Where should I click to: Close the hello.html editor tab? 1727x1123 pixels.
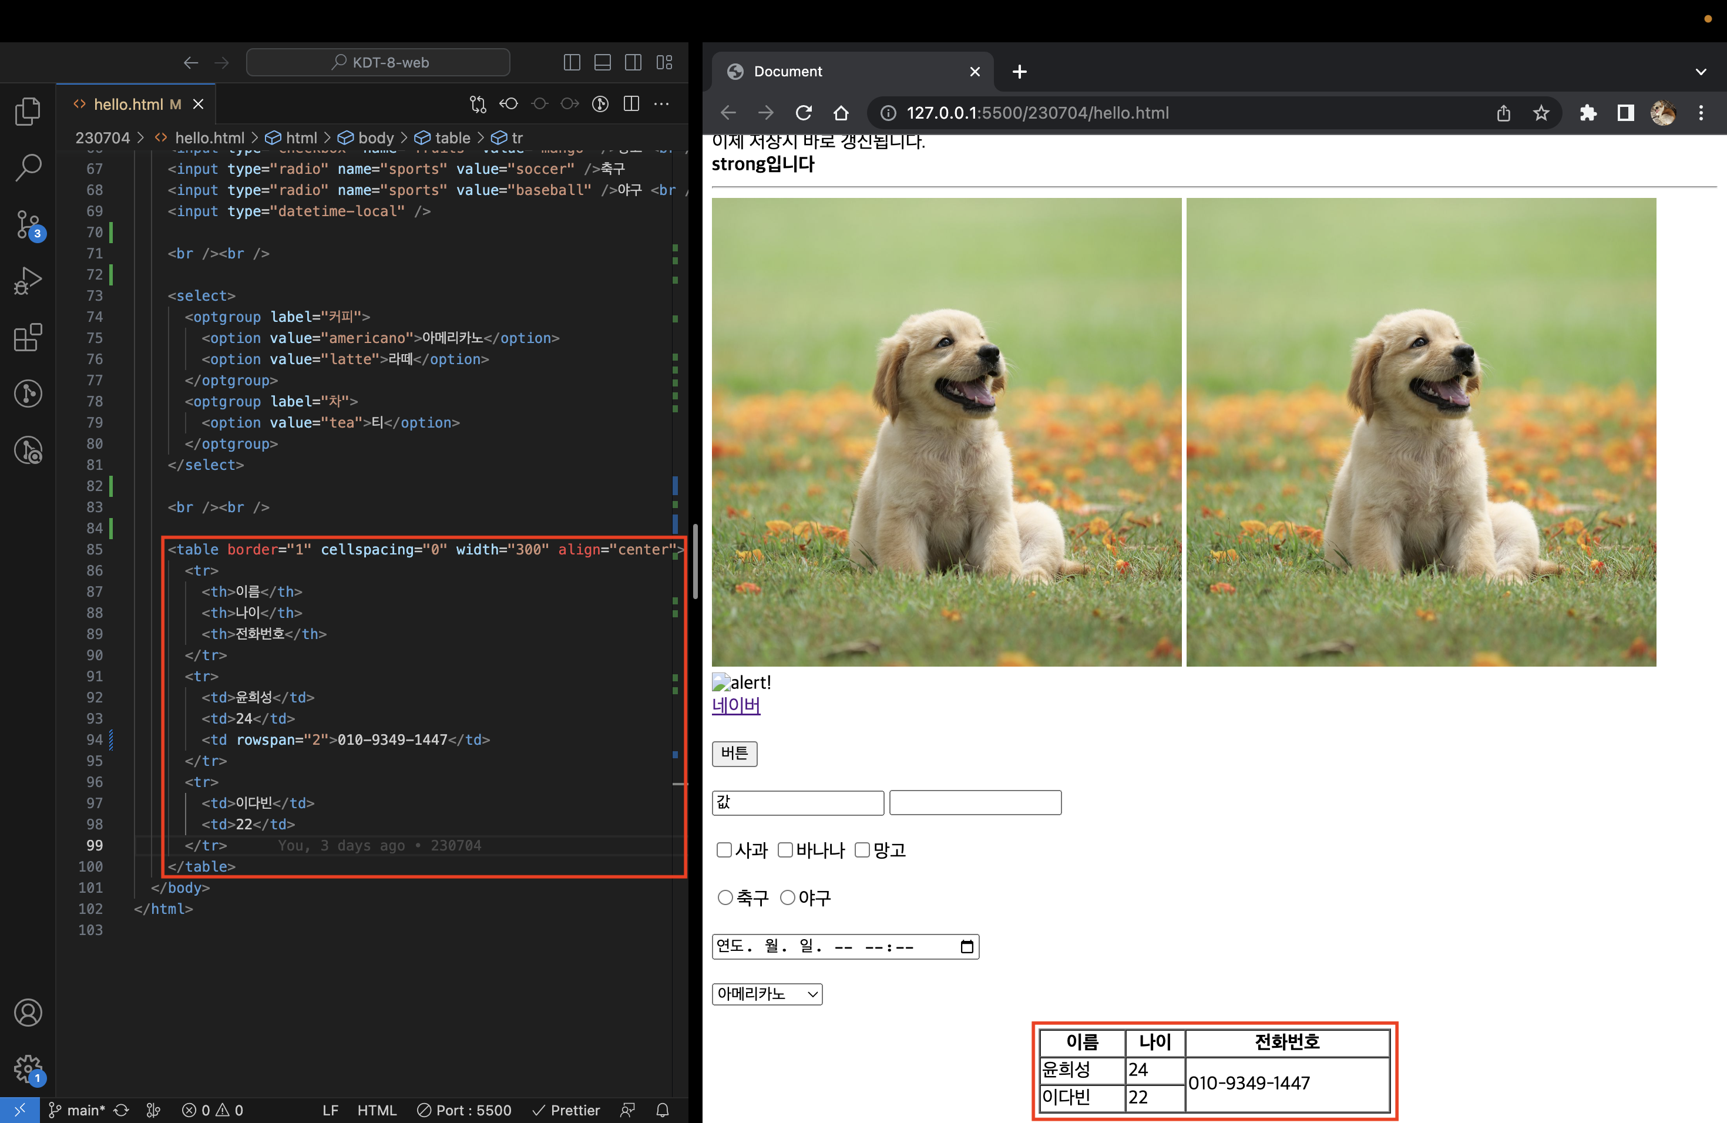tap(198, 104)
